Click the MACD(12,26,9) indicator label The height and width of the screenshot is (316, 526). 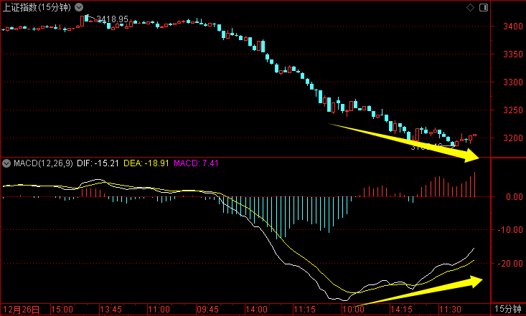click(42, 163)
